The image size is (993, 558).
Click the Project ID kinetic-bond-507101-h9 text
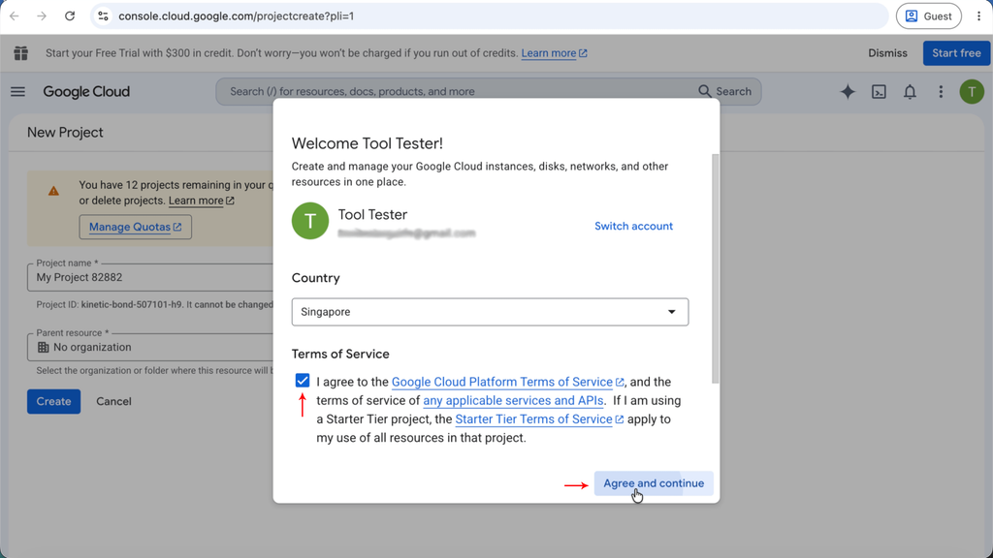(110, 304)
